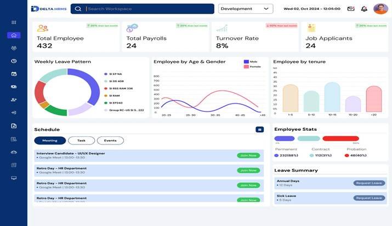Viewport: 392px width, 226px height.
Task: Open user profile avatar menu
Action: click(380, 9)
